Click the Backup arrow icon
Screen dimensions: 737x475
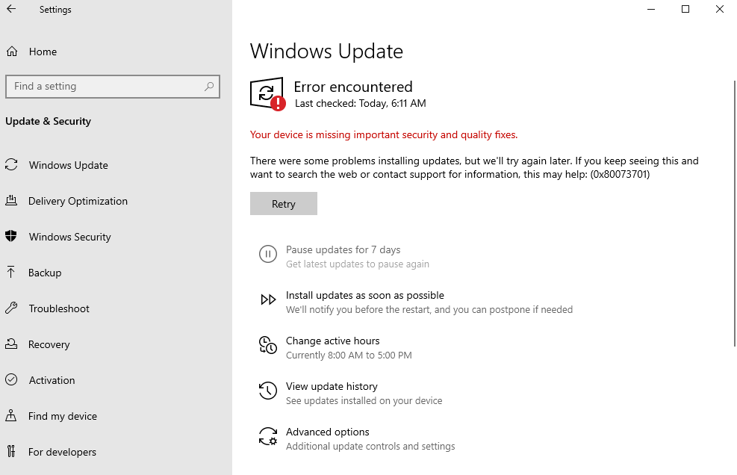pos(11,273)
